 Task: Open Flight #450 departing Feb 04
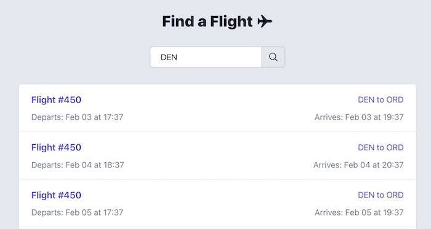click(57, 147)
